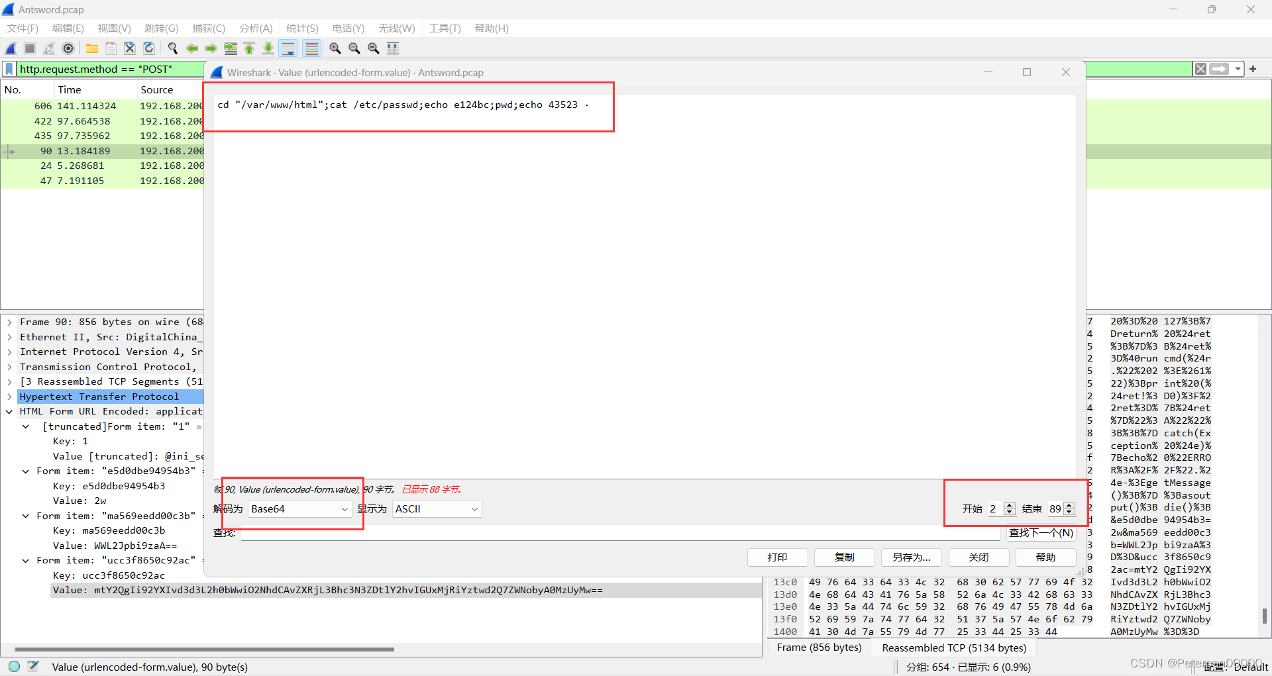Add a filter button with plus icon
Viewport: 1272px width, 676px height.
click(x=1253, y=69)
